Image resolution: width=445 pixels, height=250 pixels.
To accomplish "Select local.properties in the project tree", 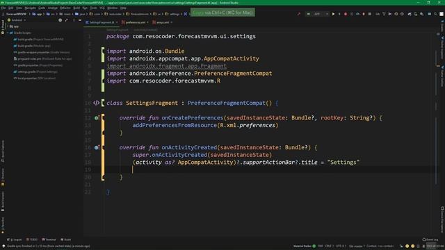I will 34,78.
